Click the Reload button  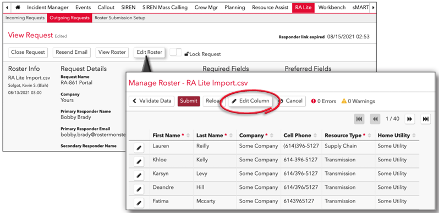pyautogui.click(x=213, y=101)
